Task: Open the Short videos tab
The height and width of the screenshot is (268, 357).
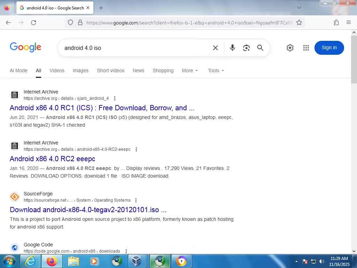Action: (111, 70)
